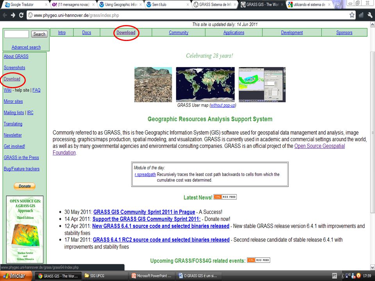Switch to Microsoft PowerPoint in taskbar
The height and width of the screenshot is (281, 375).
tap(152, 276)
